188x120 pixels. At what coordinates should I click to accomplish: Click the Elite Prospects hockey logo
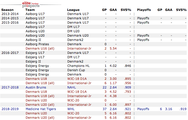point(31,4)
